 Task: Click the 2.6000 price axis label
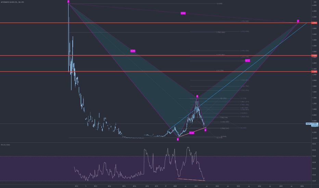pyautogui.click(x=314, y=63)
